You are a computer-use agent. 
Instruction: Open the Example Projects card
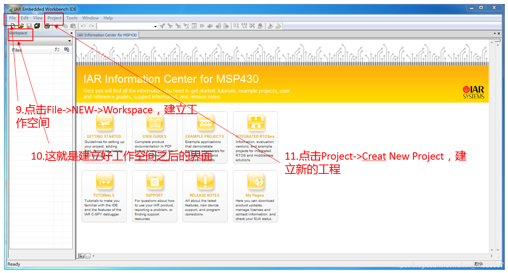[205, 137]
